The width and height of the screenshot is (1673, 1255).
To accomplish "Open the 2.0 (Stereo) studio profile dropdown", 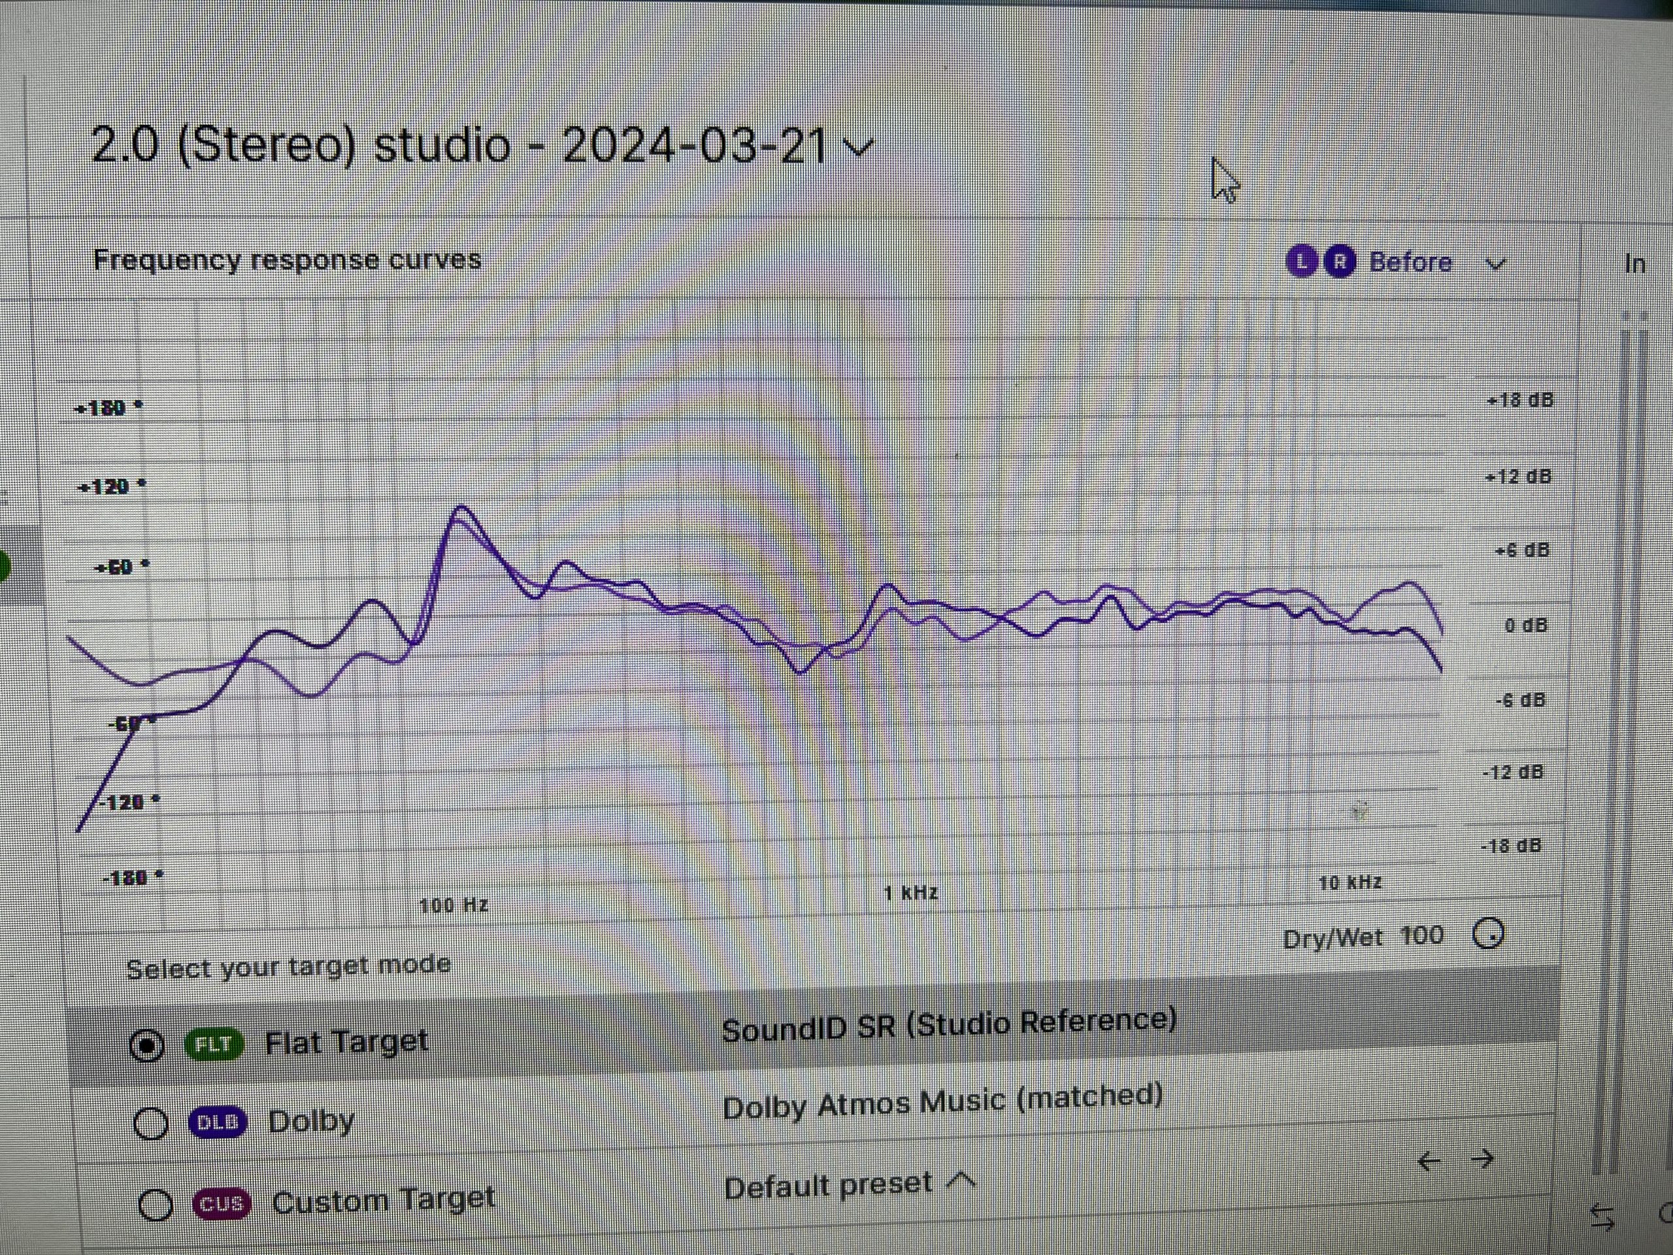I will (x=860, y=146).
